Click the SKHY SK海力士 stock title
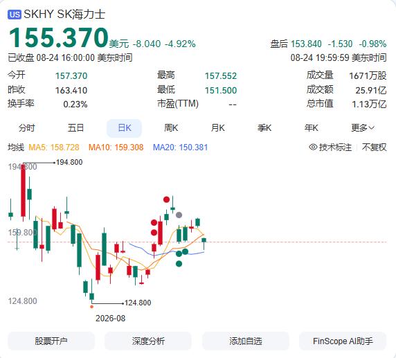The image size is (396, 358). point(64,14)
